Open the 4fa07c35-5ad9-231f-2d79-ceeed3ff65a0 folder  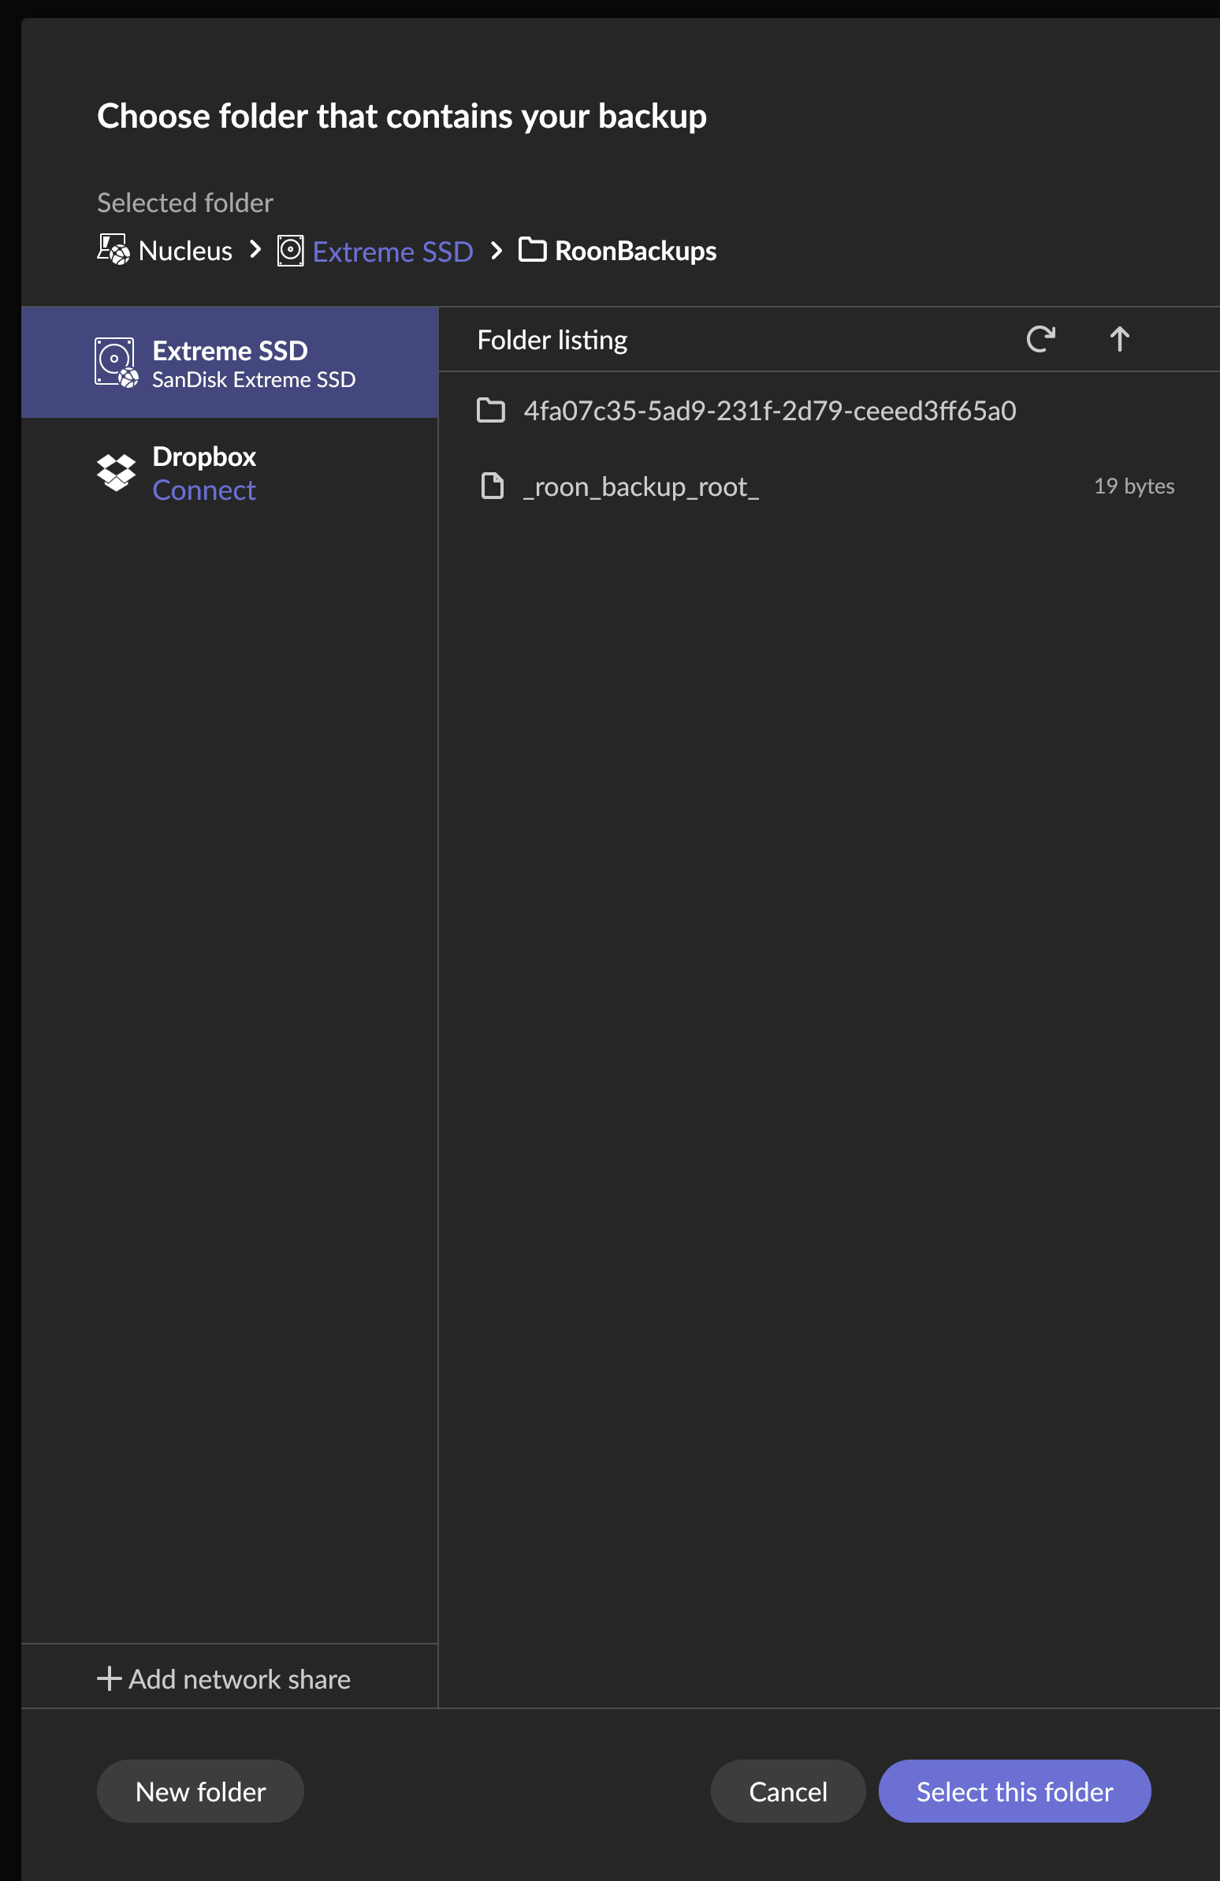(769, 411)
